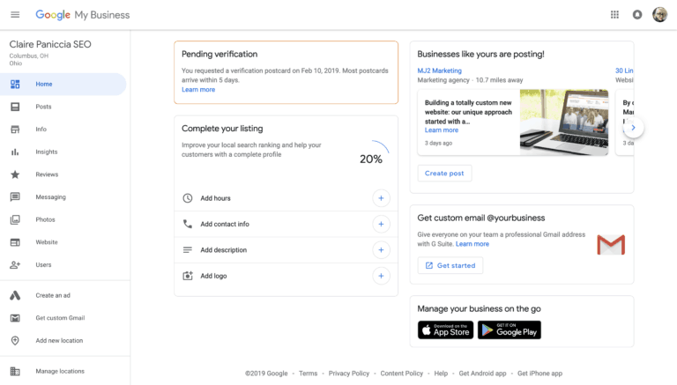This screenshot has height=385, width=677.
Task: Click the plus button for Add hours
Action: [381, 198]
